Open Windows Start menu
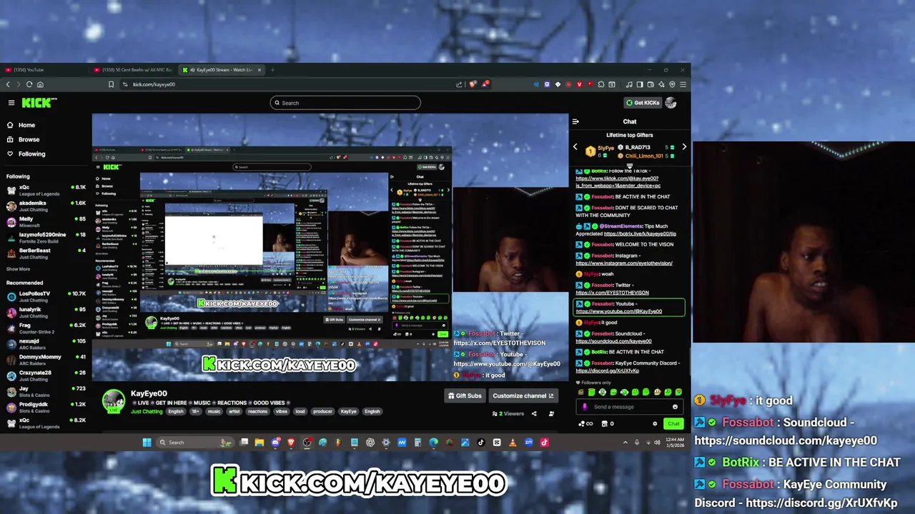This screenshot has width=915, height=514. (x=147, y=443)
